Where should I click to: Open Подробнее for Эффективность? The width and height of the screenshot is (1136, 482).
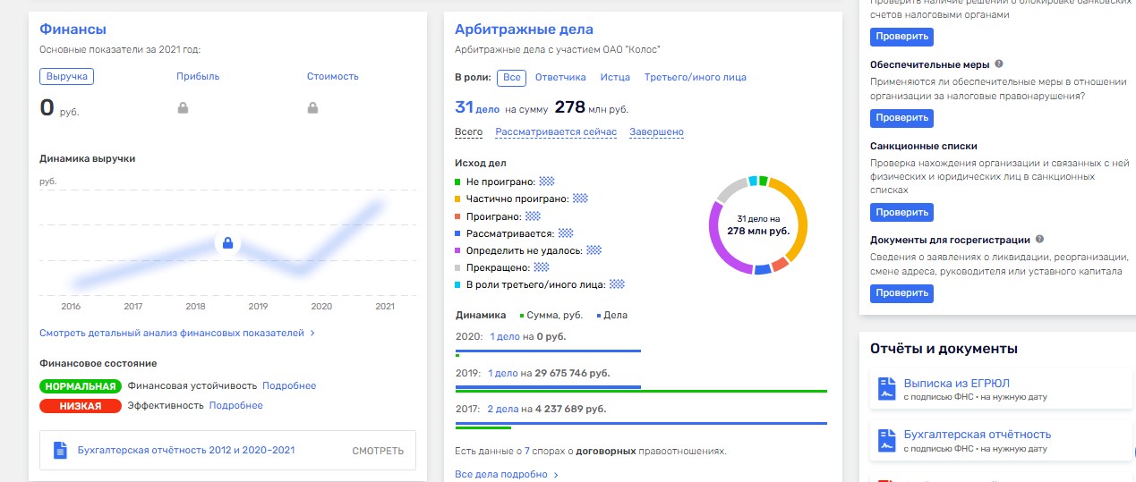click(236, 406)
